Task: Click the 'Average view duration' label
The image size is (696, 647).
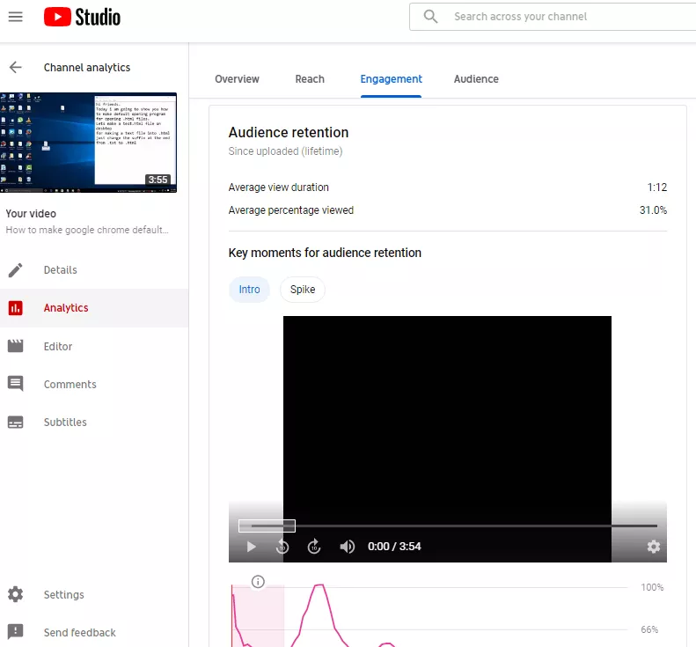Action: click(x=279, y=187)
